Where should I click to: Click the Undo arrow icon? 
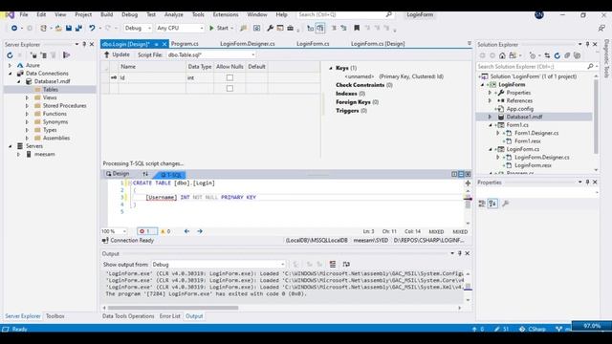92,28
